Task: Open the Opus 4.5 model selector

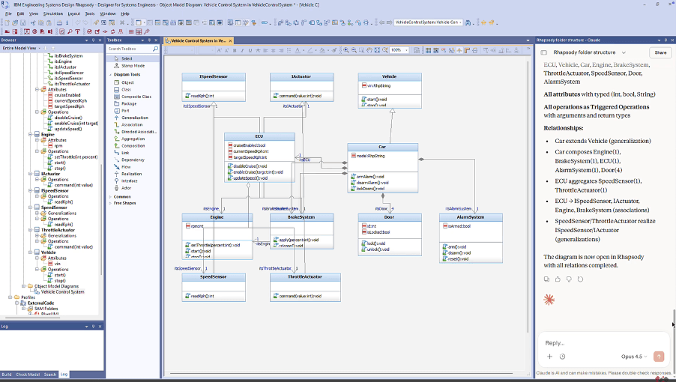Action: [634, 357]
